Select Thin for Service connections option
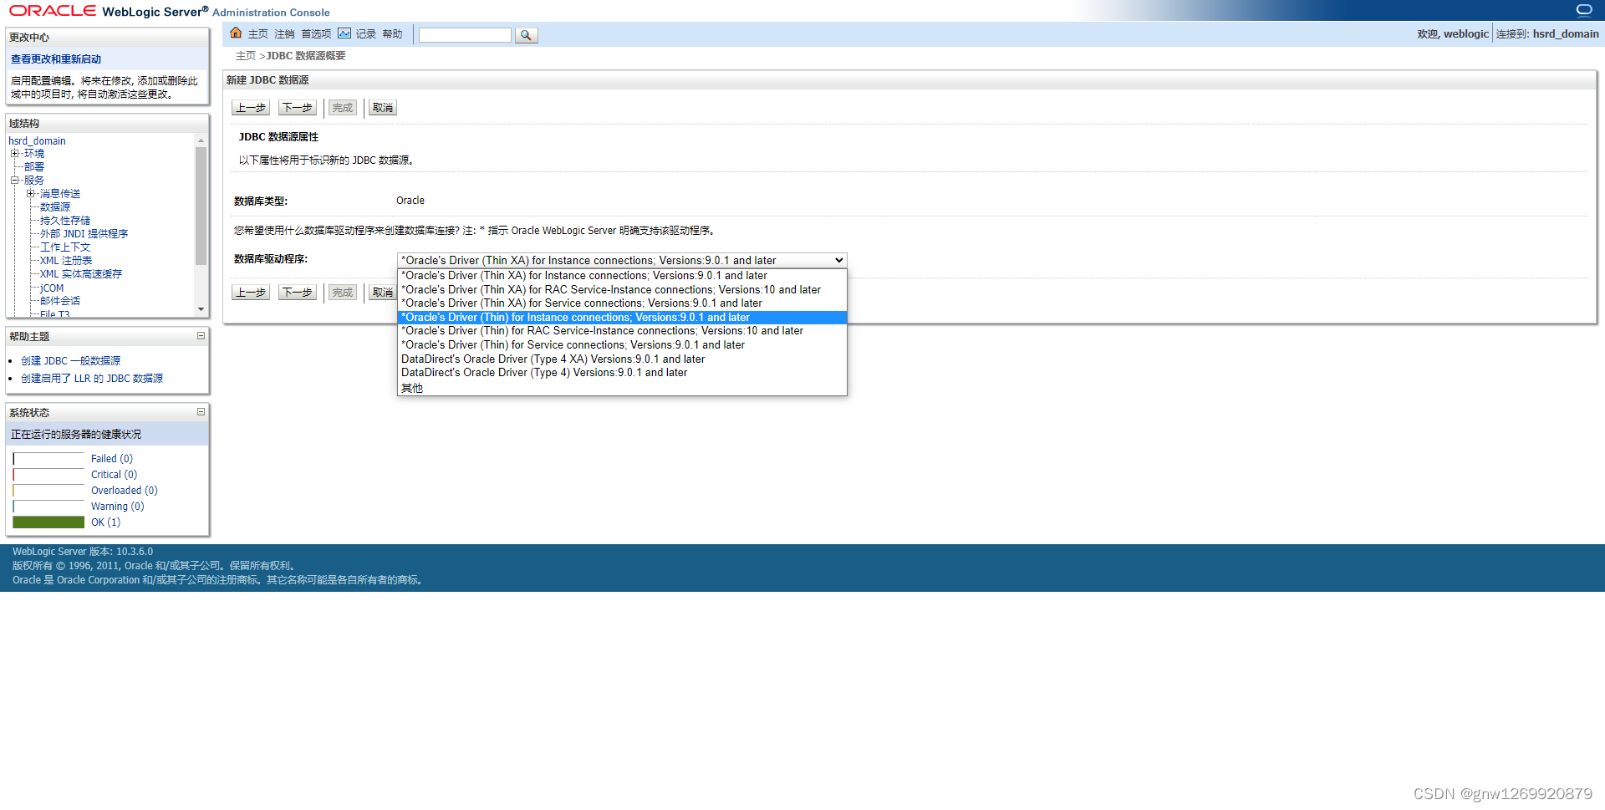Screen dimensions: 1605x810 point(622,345)
